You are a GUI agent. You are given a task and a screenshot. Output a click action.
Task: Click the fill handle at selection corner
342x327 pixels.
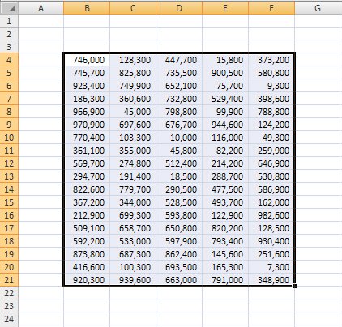(294, 286)
